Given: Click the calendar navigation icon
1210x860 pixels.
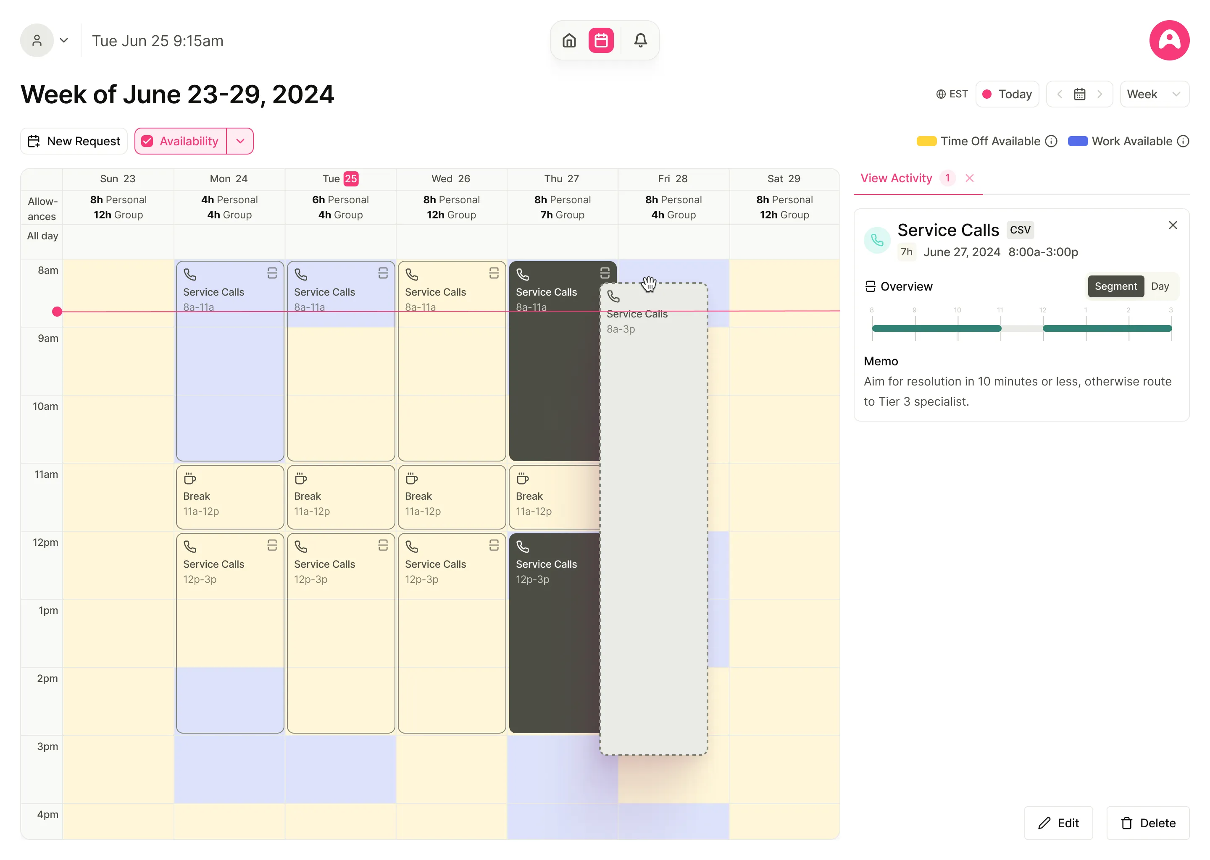Looking at the screenshot, I should tap(1079, 93).
